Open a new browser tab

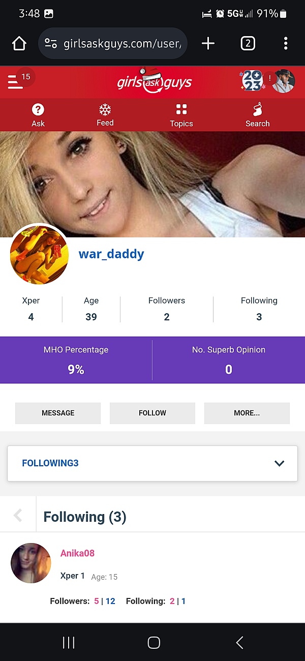point(208,44)
